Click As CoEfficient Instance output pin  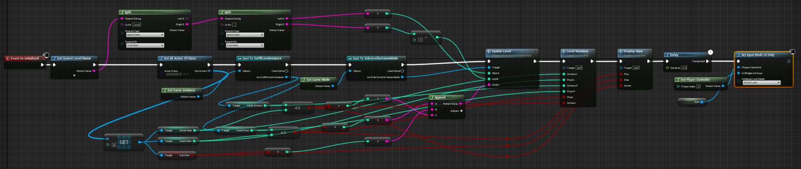coord(286,77)
